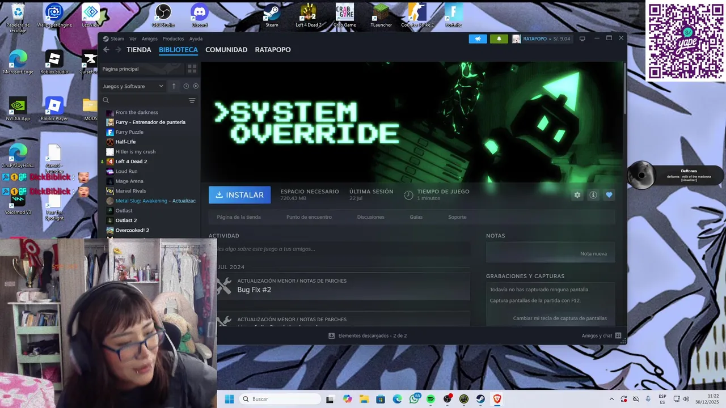Image resolution: width=726 pixels, height=408 pixels.
Task: Click the Steam announcements megaphone icon
Action: click(x=478, y=39)
